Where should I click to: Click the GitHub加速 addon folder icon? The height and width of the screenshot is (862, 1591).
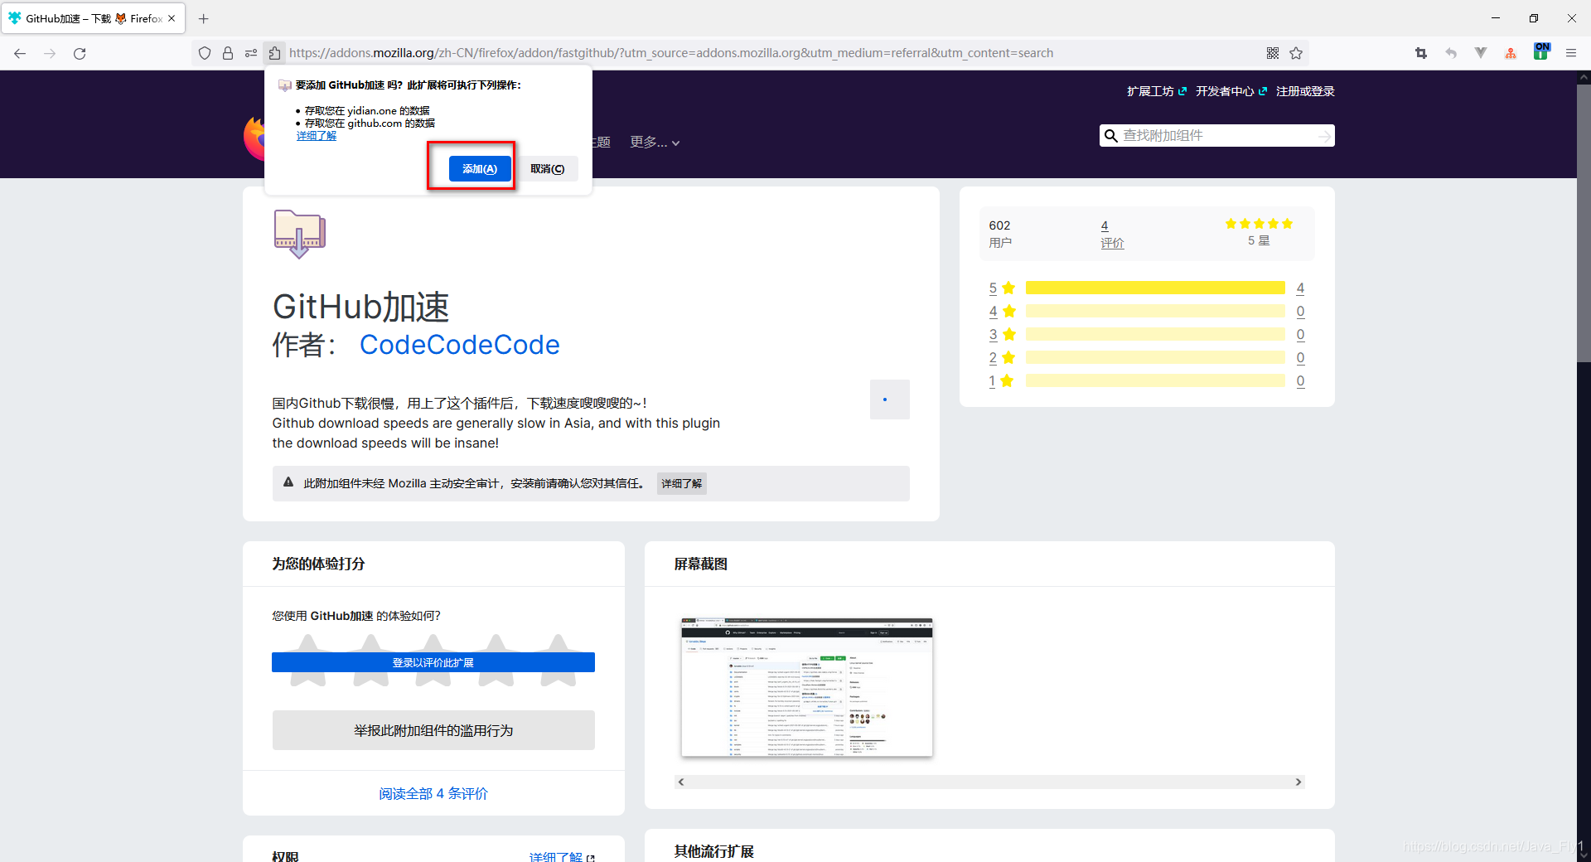(x=299, y=234)
